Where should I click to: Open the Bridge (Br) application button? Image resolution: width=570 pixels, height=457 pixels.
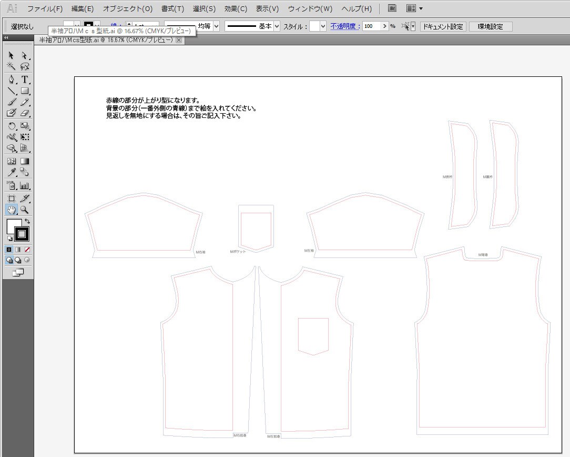click(x=392, y=8)
